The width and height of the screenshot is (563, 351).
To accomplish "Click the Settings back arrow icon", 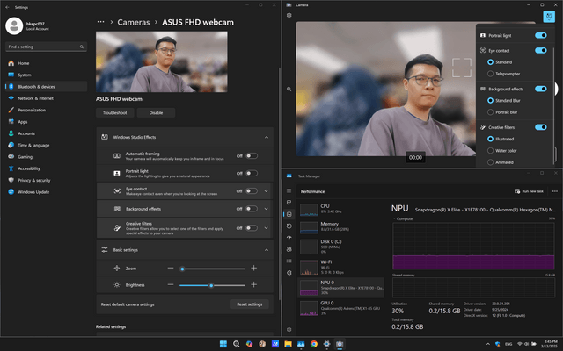I will click(x=7, y=7).
